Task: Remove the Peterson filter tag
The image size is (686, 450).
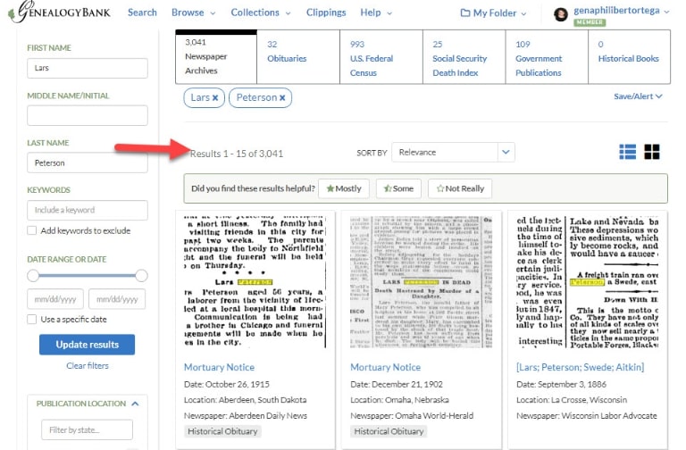Action: [282, 98]
